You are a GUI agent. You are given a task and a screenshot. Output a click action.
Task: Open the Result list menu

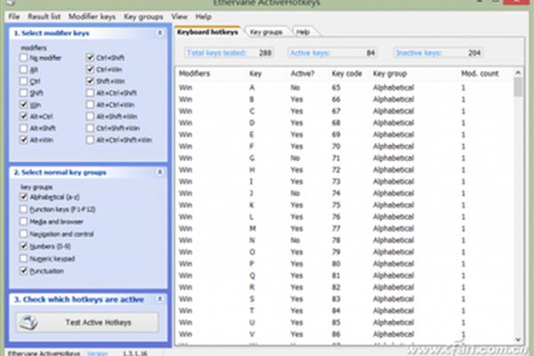point(44,16)
